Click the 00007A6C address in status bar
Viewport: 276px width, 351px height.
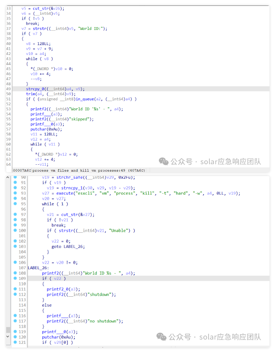(22, 170)
